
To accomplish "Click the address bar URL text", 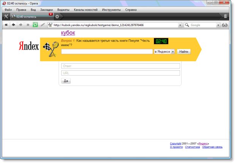I will coord(99,25).
